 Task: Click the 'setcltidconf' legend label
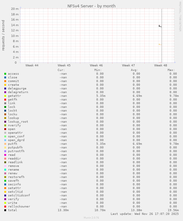[x=19, y=195]
